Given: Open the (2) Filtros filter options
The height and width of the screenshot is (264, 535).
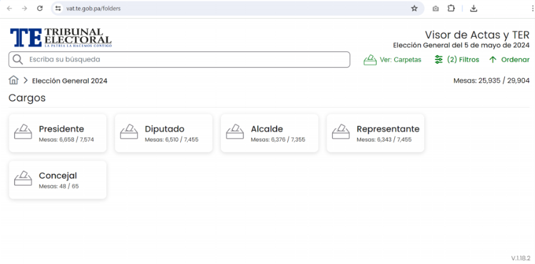Looking at the screenshot, I should coord(457,59).
